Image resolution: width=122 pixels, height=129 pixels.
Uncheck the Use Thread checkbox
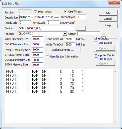[x=65, y=11]
